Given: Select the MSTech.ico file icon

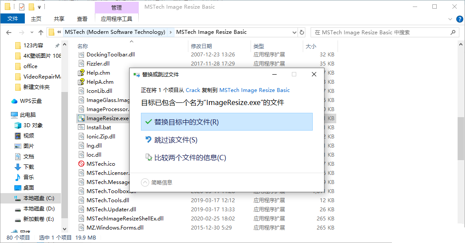Looking at the screenshot, I should [81, 164].
